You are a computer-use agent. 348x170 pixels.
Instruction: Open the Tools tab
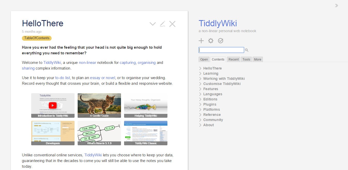(x=246, y=59)
